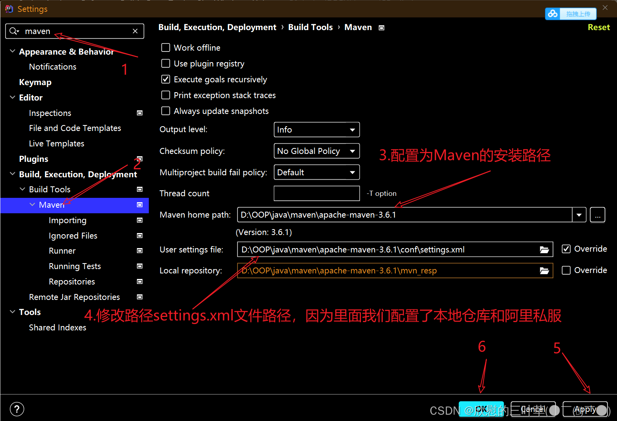Select Runner under Maven
617x421 pixels.
tap(62, 251)
